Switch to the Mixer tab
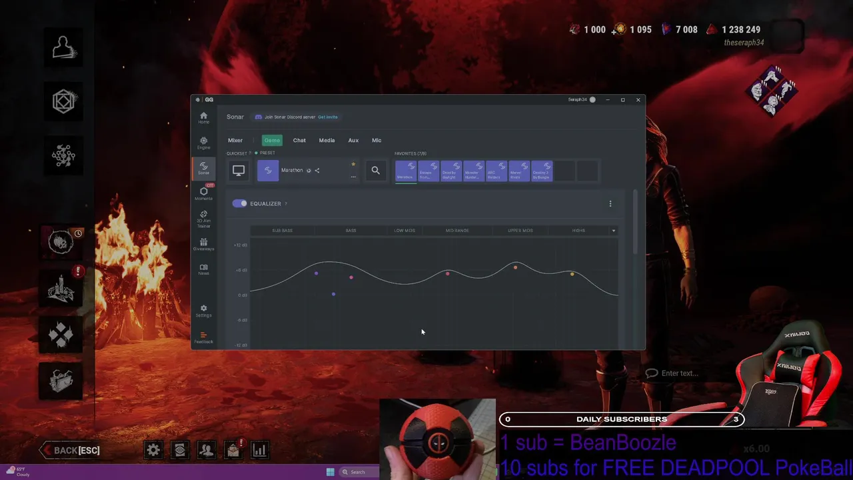Viewport: 853px width, 480px height. [x=235, y=140]
